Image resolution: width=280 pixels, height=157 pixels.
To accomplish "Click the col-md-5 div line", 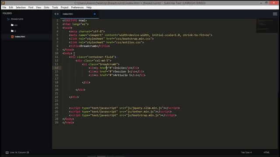I will (93, 61).
